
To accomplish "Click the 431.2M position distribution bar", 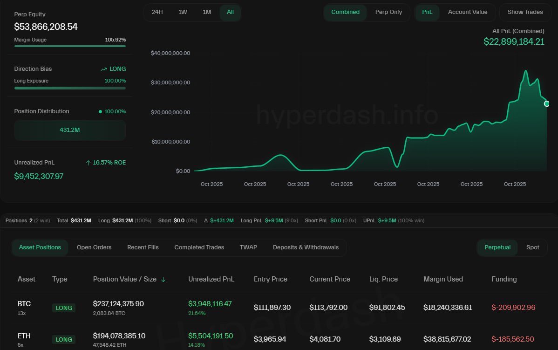I will [70, 130].
